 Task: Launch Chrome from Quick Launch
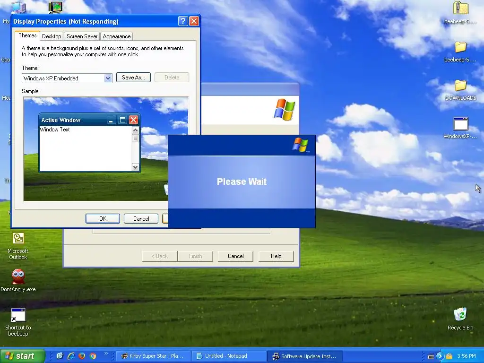click(x=93, y=356)
